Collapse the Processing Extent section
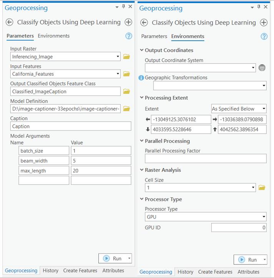The height and width of the screenshot is (278, 274). (142, 98)
